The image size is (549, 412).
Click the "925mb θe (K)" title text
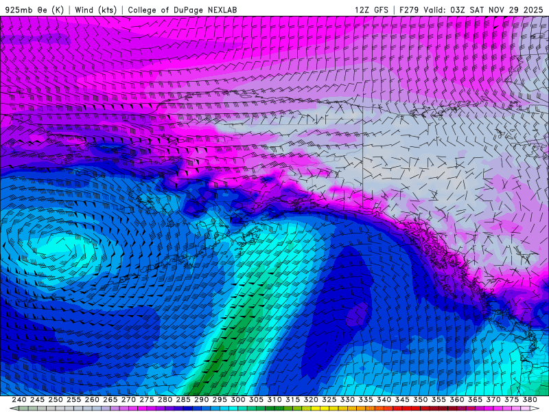[x=34, y=10]
